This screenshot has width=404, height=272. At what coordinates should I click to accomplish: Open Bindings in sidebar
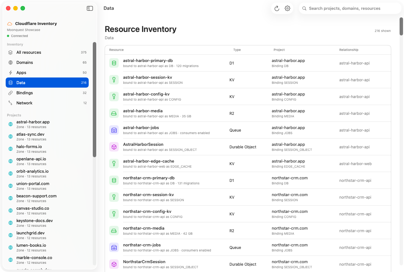47,93
